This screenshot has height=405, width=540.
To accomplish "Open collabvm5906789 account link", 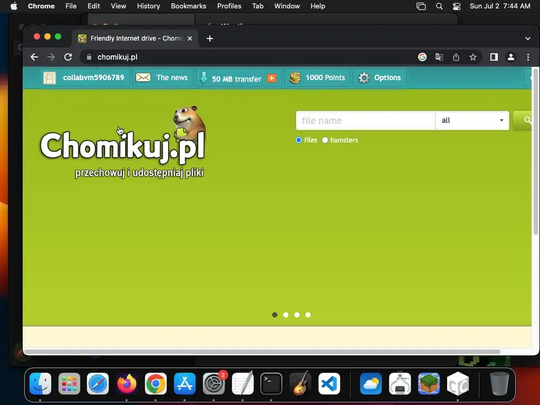I will [93, 78].
